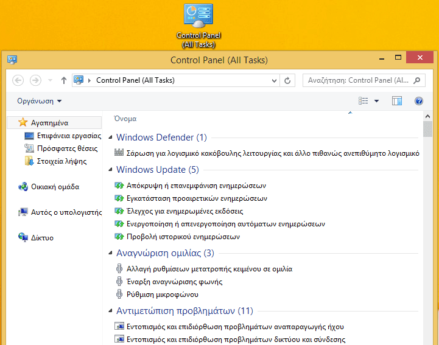This screenshot has width=439, height=345.
Task: Select the Windows Defender (1) group header
Action: point(161,138)
